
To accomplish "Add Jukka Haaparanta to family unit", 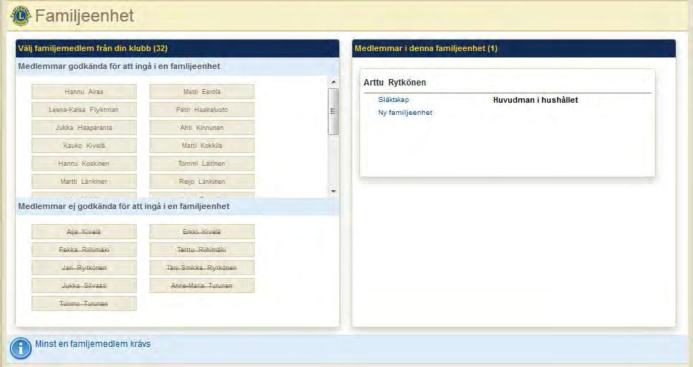I will pyautogui.click(x=84, y=128).
